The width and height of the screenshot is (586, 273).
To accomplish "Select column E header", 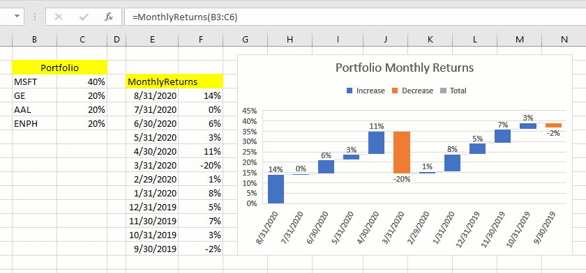I will 152,39.
